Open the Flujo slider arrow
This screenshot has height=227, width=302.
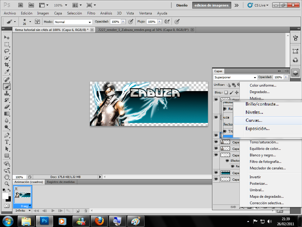click(160, 22)
